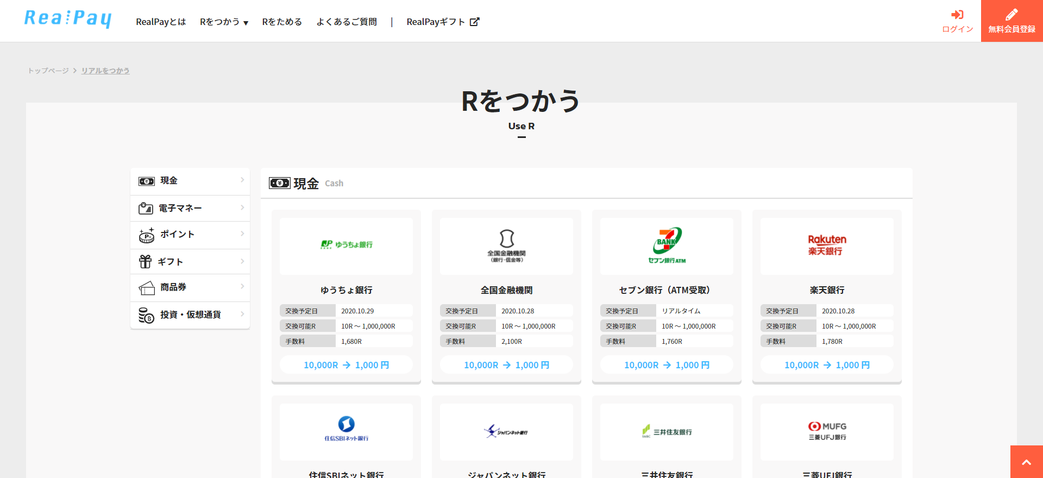Click the ゆうちょ銀行 card title
The image size is (1043, 478).
pyautogui.click(x=346, y=290)
